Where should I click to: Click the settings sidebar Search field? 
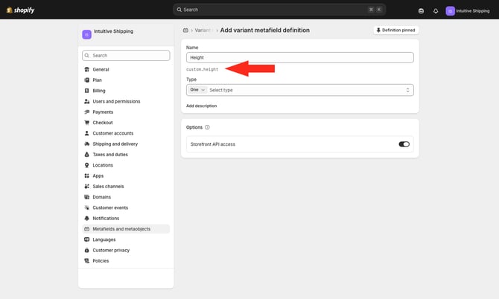[x=126, y=55]
